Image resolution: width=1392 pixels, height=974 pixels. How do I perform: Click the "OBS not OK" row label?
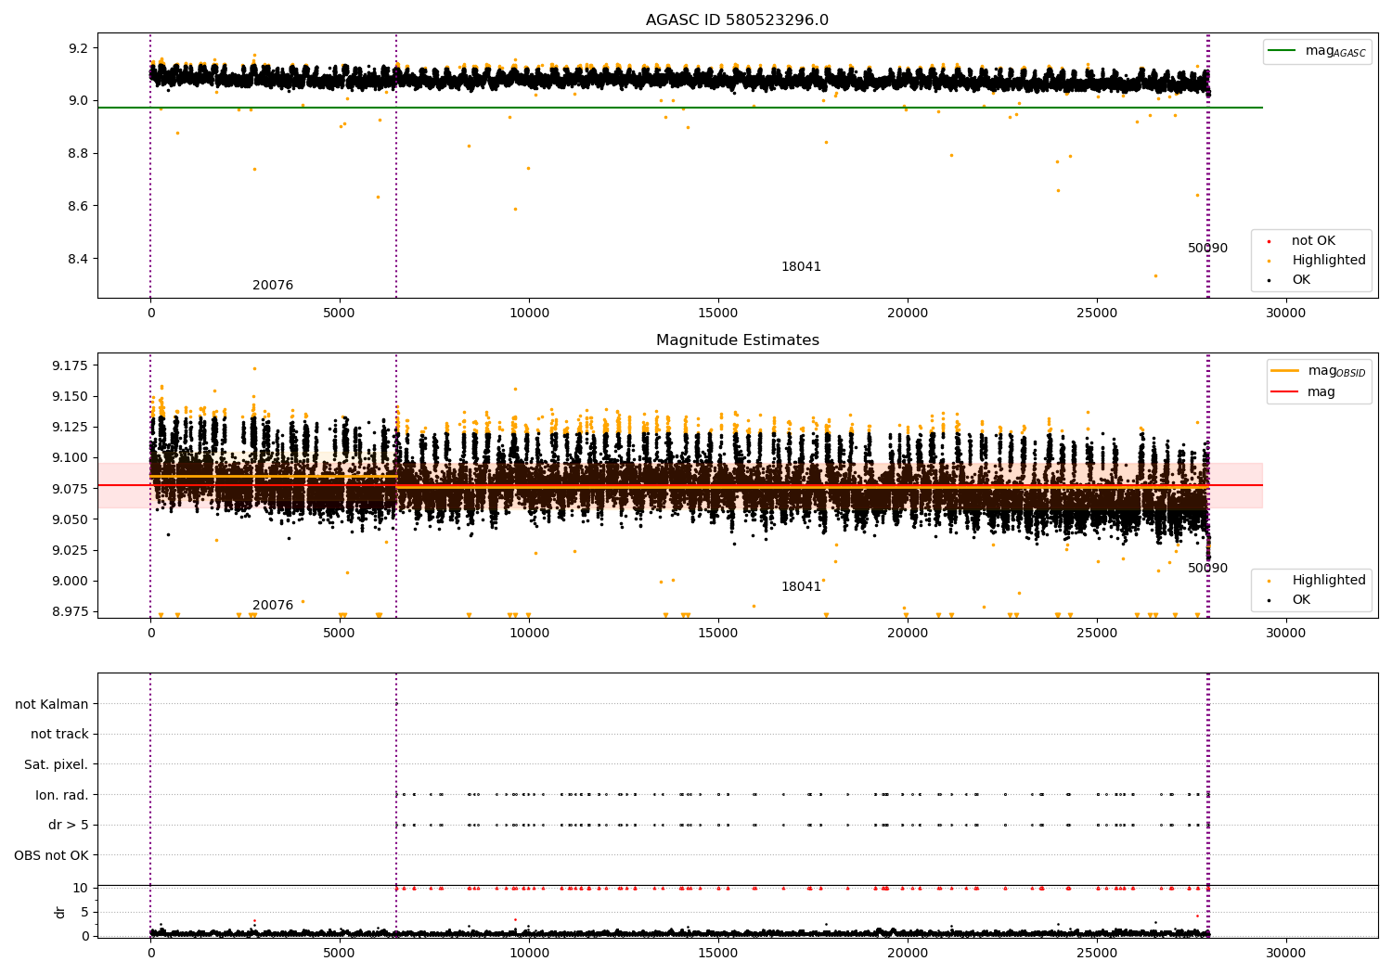pyautogui.click(x=51, y=855)
